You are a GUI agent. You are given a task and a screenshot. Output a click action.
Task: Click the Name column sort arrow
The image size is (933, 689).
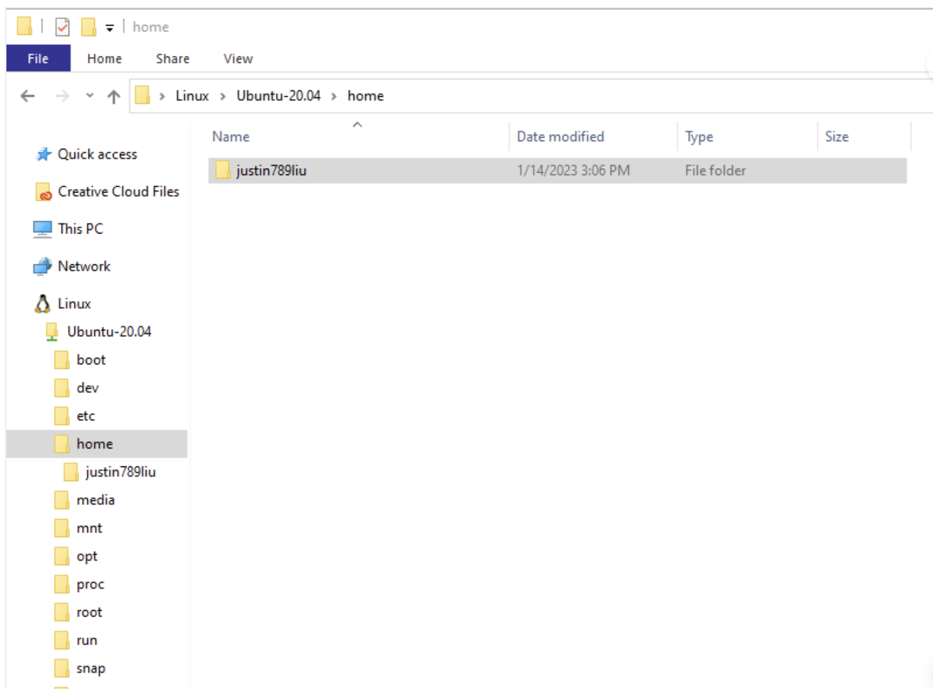(x=357, y=125)
